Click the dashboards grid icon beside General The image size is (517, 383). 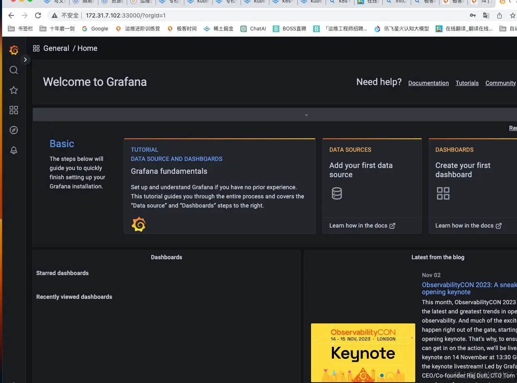pos(36,48)
